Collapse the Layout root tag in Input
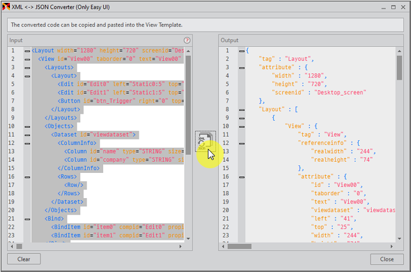This screenshot has width=411, height=272. [27, 51]
